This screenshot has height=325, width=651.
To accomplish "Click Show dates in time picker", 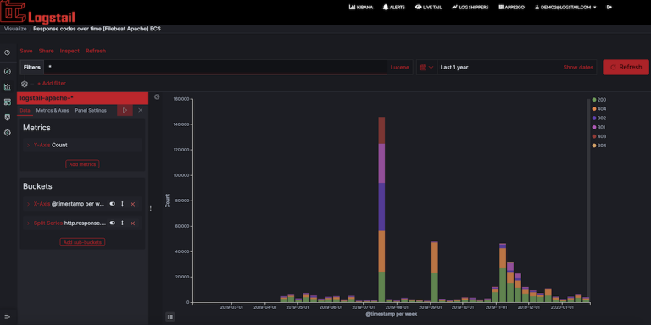I will (578, 67).
